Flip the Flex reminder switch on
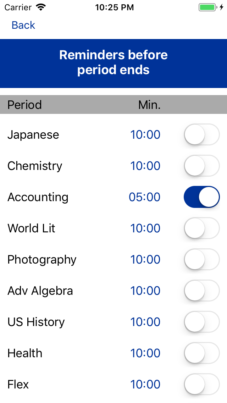 pos(201,384)
